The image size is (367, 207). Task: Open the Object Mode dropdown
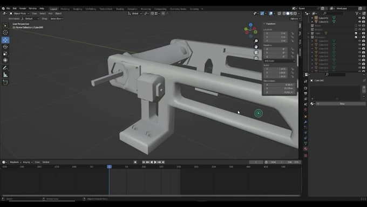click(x=19, y=14)
